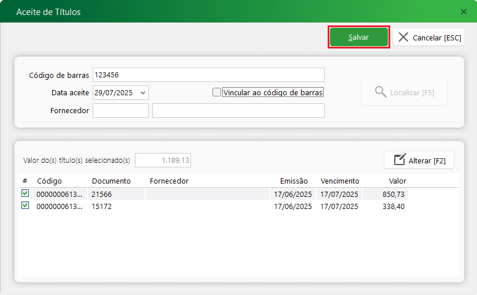Enable Vincular ao código de barras checkbox
This screenshot has width=477, height=295.
pyautogui.click(x=217, y=92)
